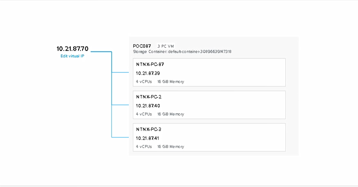
Task: Click 4 vCPUs in the NTNX-PC-87 card
Action: (x=144, y=82)
